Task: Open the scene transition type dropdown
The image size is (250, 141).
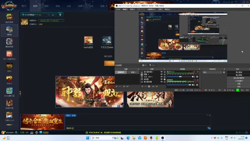Action: click(212, 72)
